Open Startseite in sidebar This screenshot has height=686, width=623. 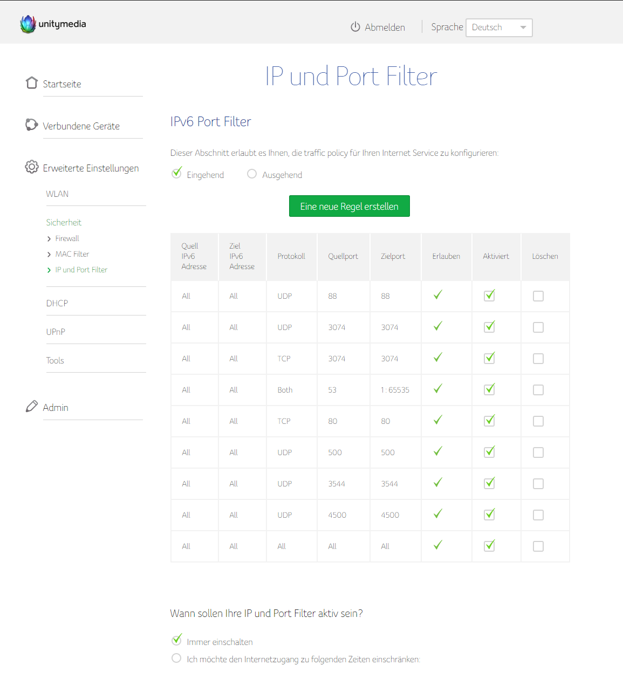pyautogui.click(x=62, y=84)
